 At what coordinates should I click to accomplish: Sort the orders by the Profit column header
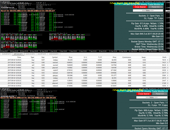tap(157, 57)
